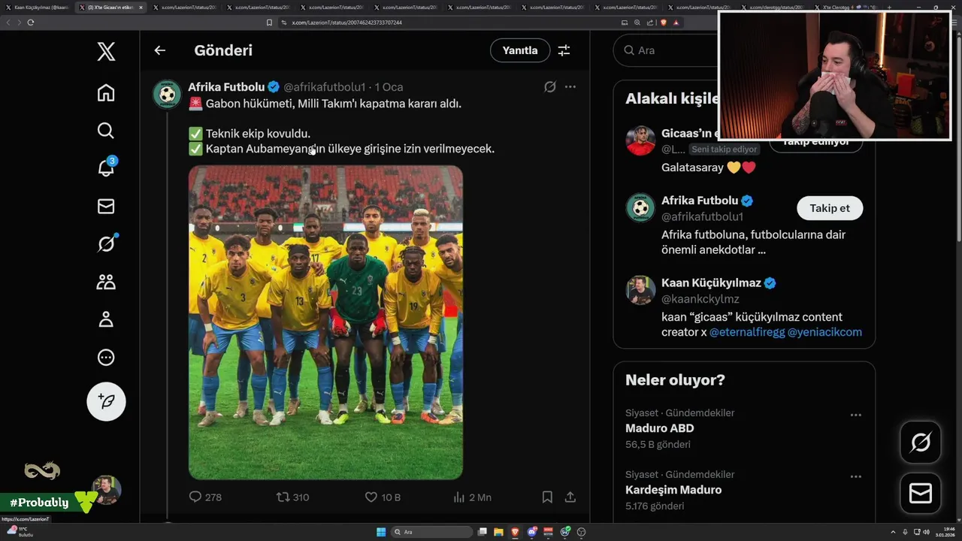Go back using the arrow
Screen dimensions: 962x541
159,50
